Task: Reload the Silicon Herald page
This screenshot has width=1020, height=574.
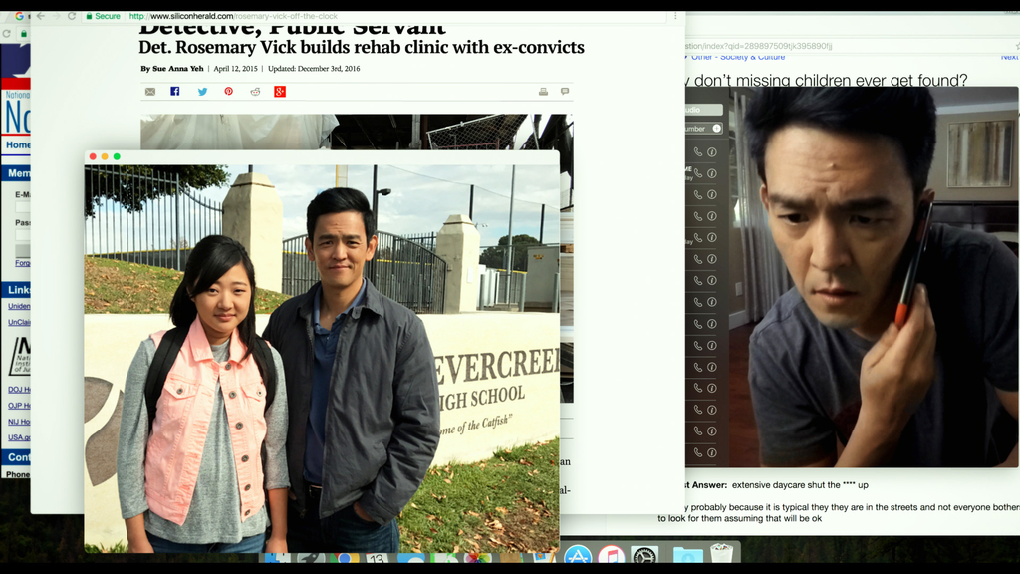Action: point(72,16)
